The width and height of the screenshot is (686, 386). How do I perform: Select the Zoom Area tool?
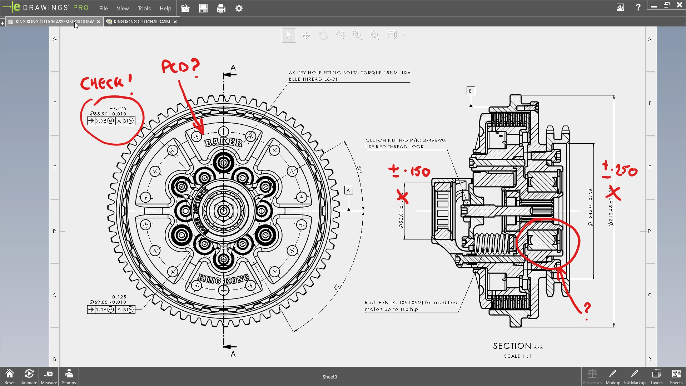(x=357, y=35)
